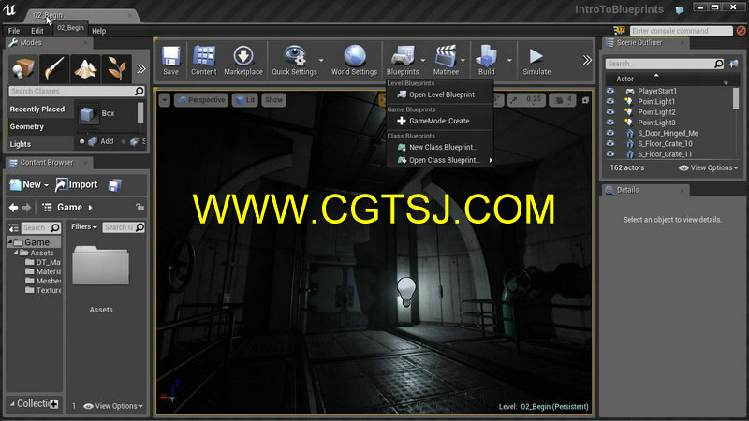Select the Geometry category tab
Image resolution: width=749 pixels, height=421 pixels.
click(40, 126)
